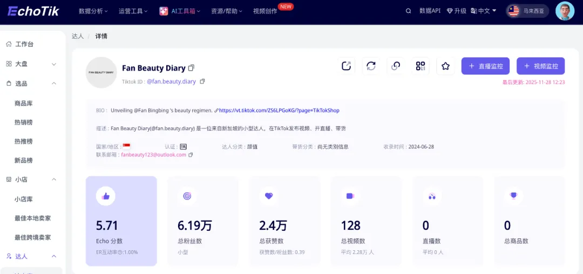Click the copy link icon
Image resolution: width=583 pixels, height=274 pixels.
coord(396,66)
